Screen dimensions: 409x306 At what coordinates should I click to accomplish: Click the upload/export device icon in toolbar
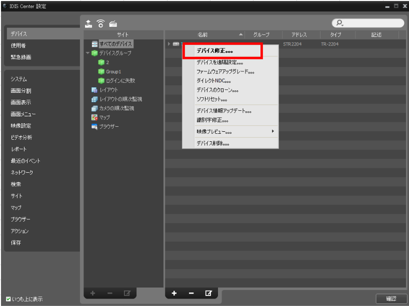pyautogui.click(x=88, y=23)
